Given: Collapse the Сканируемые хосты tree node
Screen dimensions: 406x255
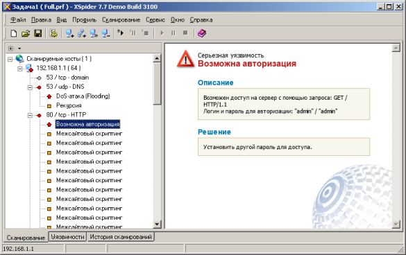Looking at the screenshot, I should 10,59.
